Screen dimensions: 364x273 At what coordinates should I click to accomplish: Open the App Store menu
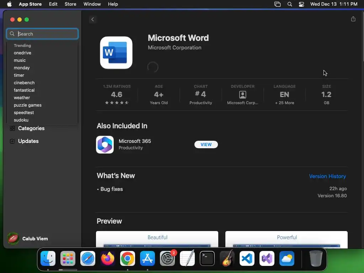pyautogui.click(x=30, y=4)
